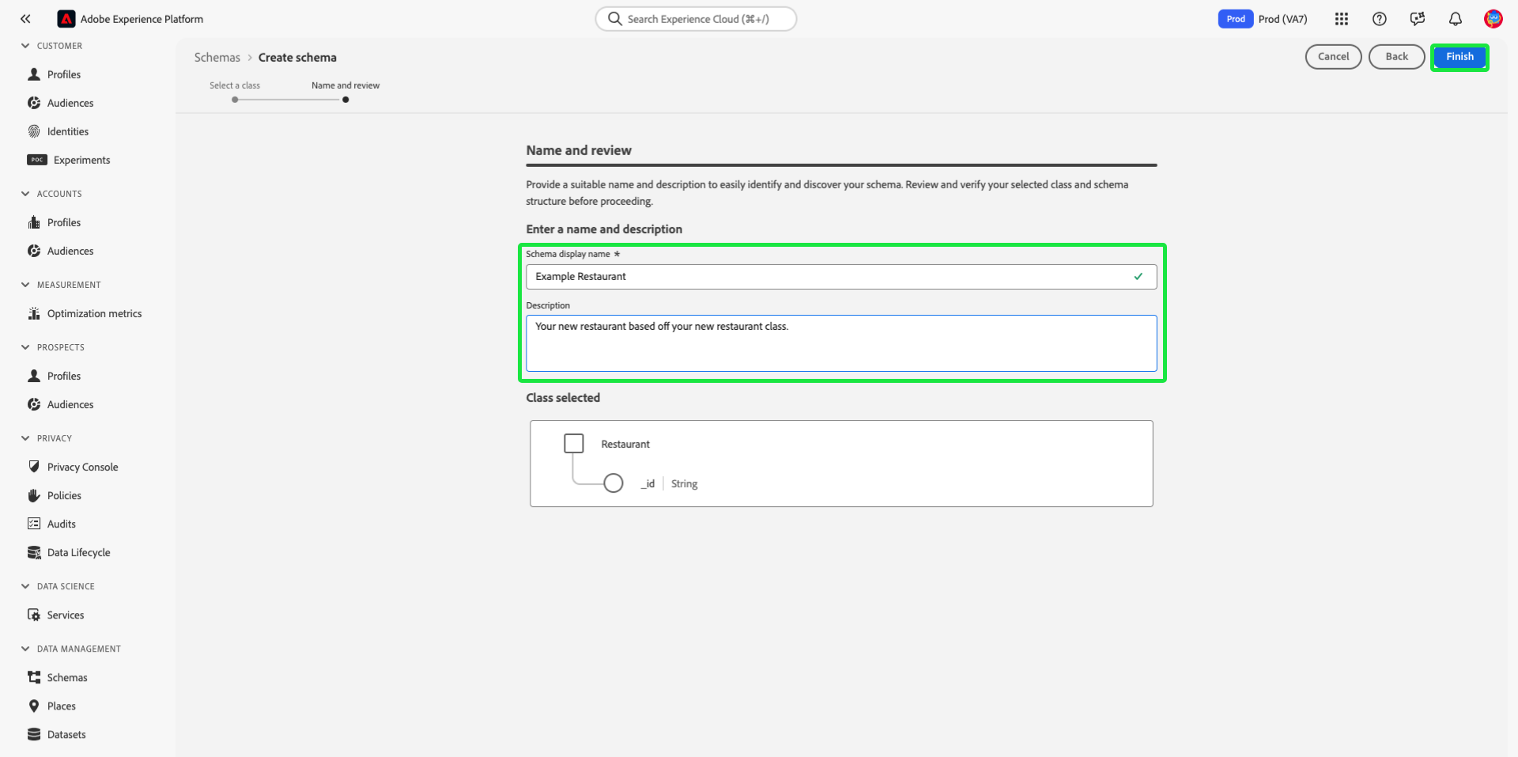1518x757 pixels.
Task: Open Data Lifecycle in the sidebar
Action: pos(78,552)
